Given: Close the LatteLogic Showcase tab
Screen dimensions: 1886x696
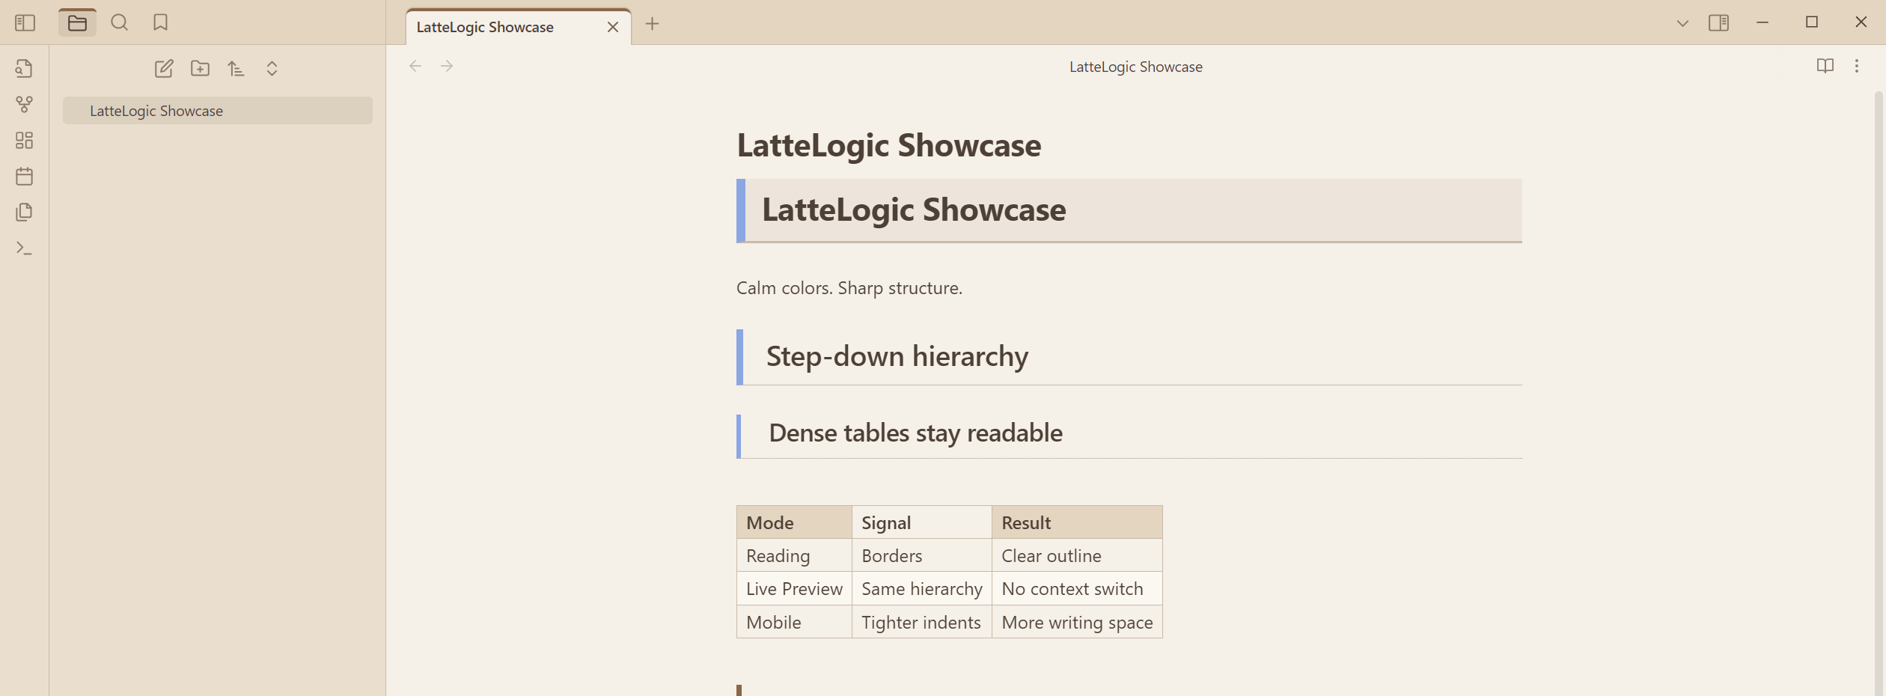Looking at the screenshot, I should pyautogui.click(x=613, y=28).
